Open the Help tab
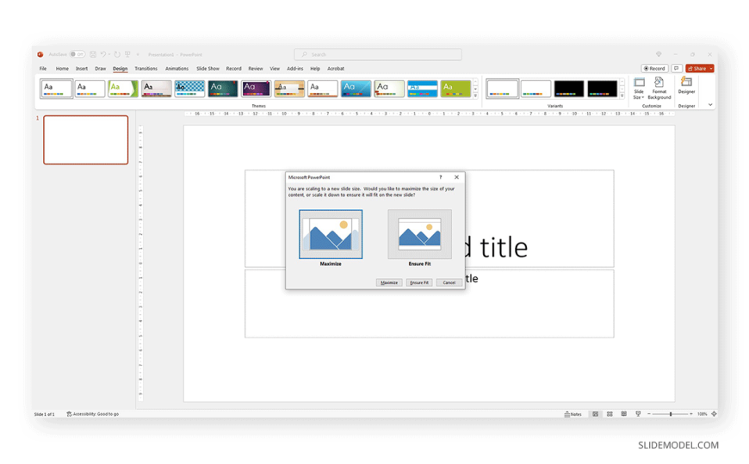749x464 pixels. (315, 69)
